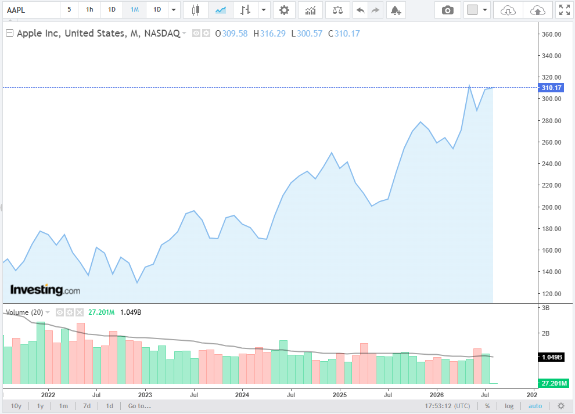
Task: Set range to 1m
Action: 63,406
